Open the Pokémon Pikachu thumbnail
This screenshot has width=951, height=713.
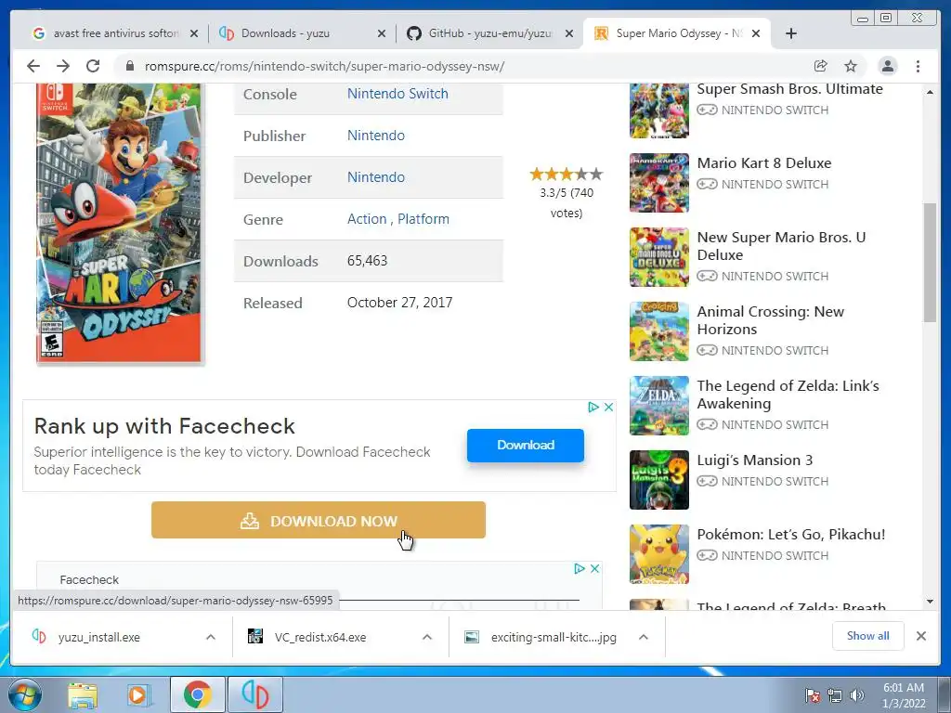[659, 554]
